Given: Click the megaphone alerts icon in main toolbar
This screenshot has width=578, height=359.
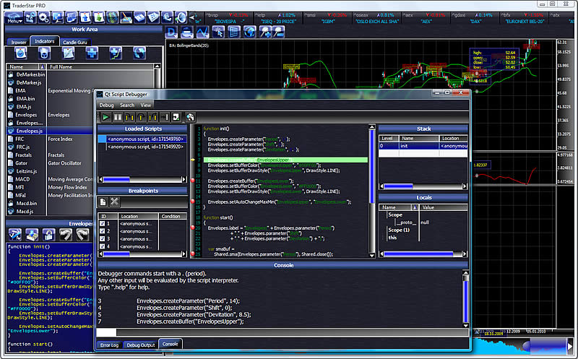Looking at the screenshot, I should [x=181, y=17].
